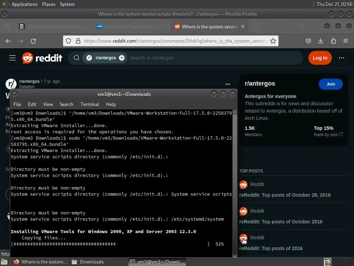Screen dimensions: 354x266
Task: Remove r/antergos filter from search
Action: tap(122, 58)
